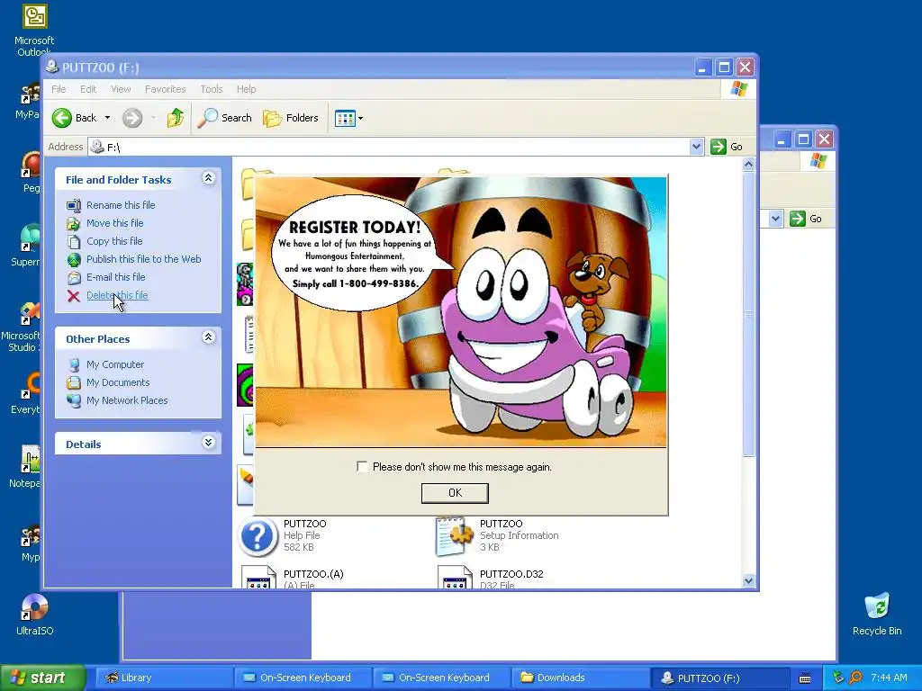The width and height of the screenshot is (922, 691).
Task: Click the 'Rename this file' link
Action: [121, 205]
